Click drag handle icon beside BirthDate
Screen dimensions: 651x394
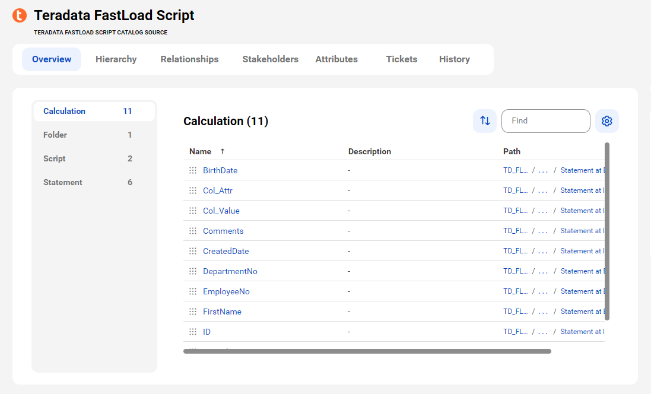[x=193, y=170]
